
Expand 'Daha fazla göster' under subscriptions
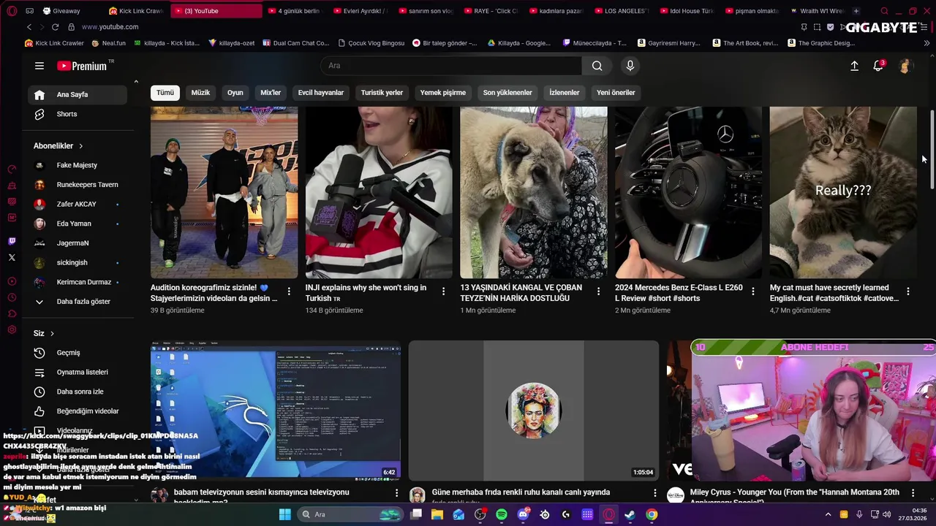[78, 302]
